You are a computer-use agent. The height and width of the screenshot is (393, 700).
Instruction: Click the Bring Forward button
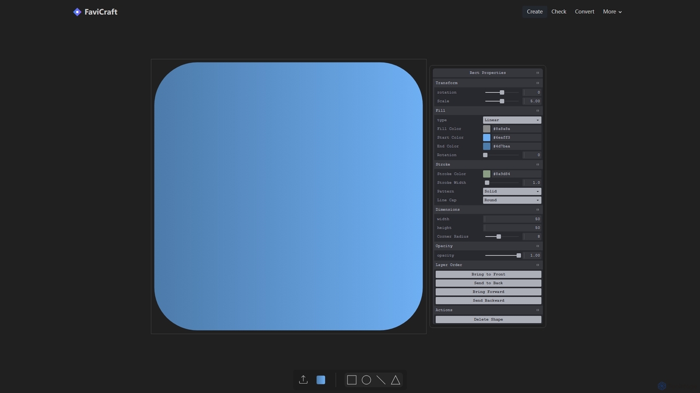(x=488, y=292)
